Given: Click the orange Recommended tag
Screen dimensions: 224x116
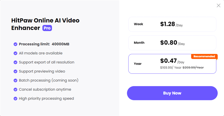Looking at the screenshot, I should [x=204, y=56].
